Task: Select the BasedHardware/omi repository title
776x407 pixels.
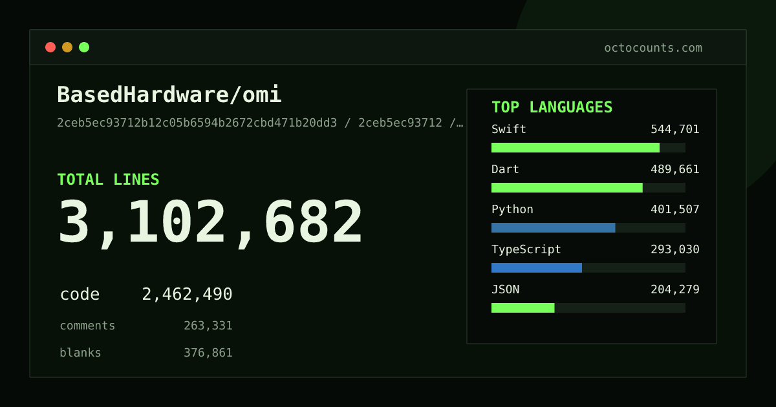Action: coord(169,95)
